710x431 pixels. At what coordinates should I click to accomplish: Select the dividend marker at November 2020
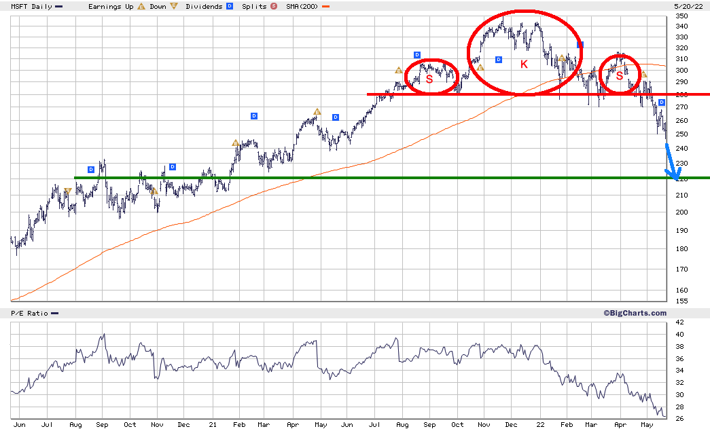point(173,167)
